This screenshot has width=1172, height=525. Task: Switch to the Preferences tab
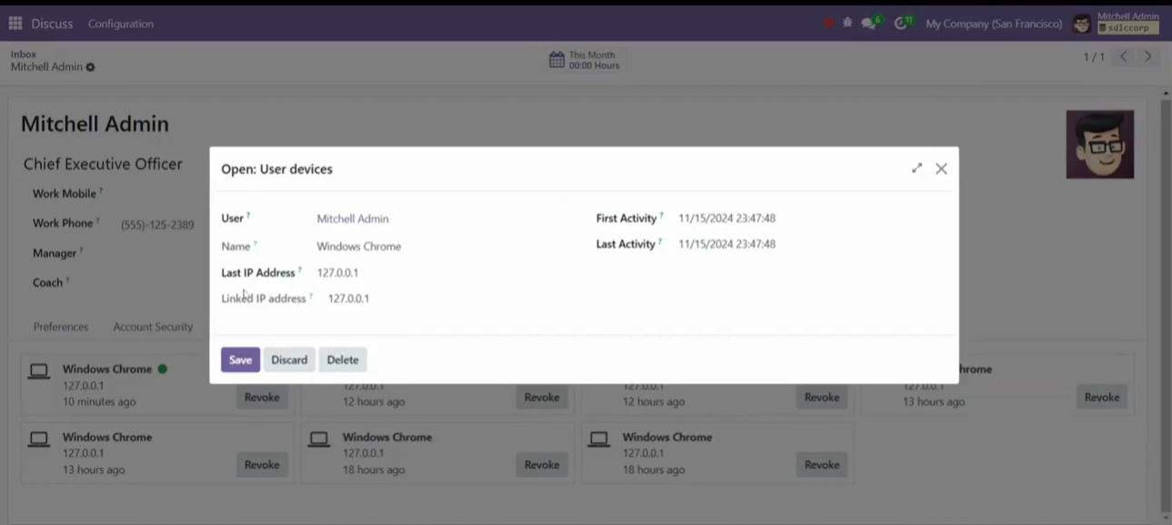[61, 327]
